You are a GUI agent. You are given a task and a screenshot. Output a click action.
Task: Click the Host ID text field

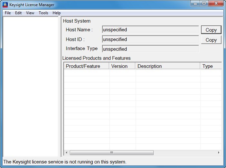(x=150, y=39)
